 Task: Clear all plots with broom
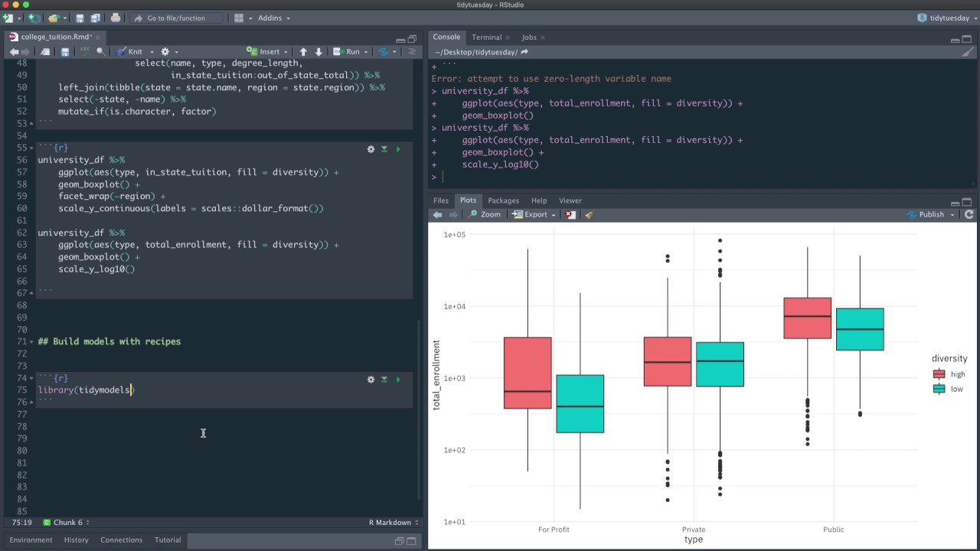[x=589, y=215]
